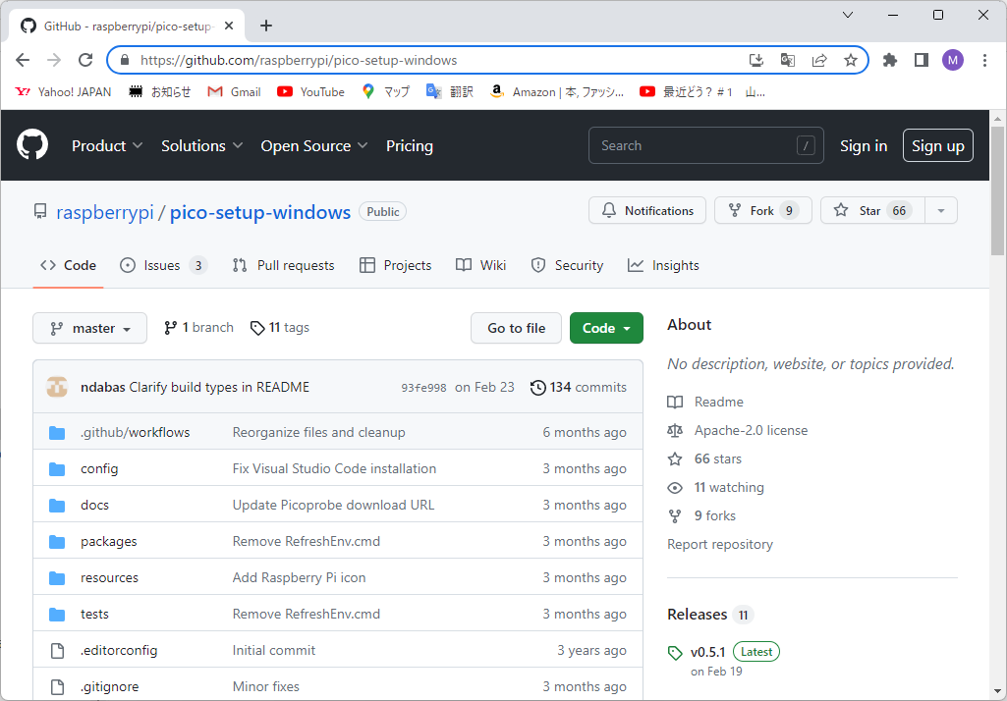1007x701 pixels.
Task: Focus the GitHub search field
Action: coord(705,145)
